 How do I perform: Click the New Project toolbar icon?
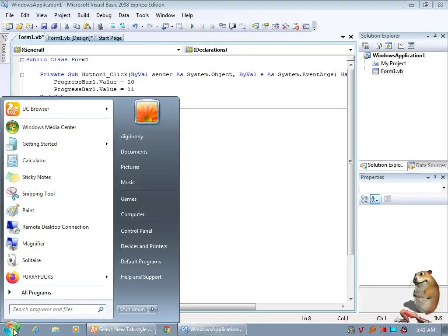click(x=9, y=26)
